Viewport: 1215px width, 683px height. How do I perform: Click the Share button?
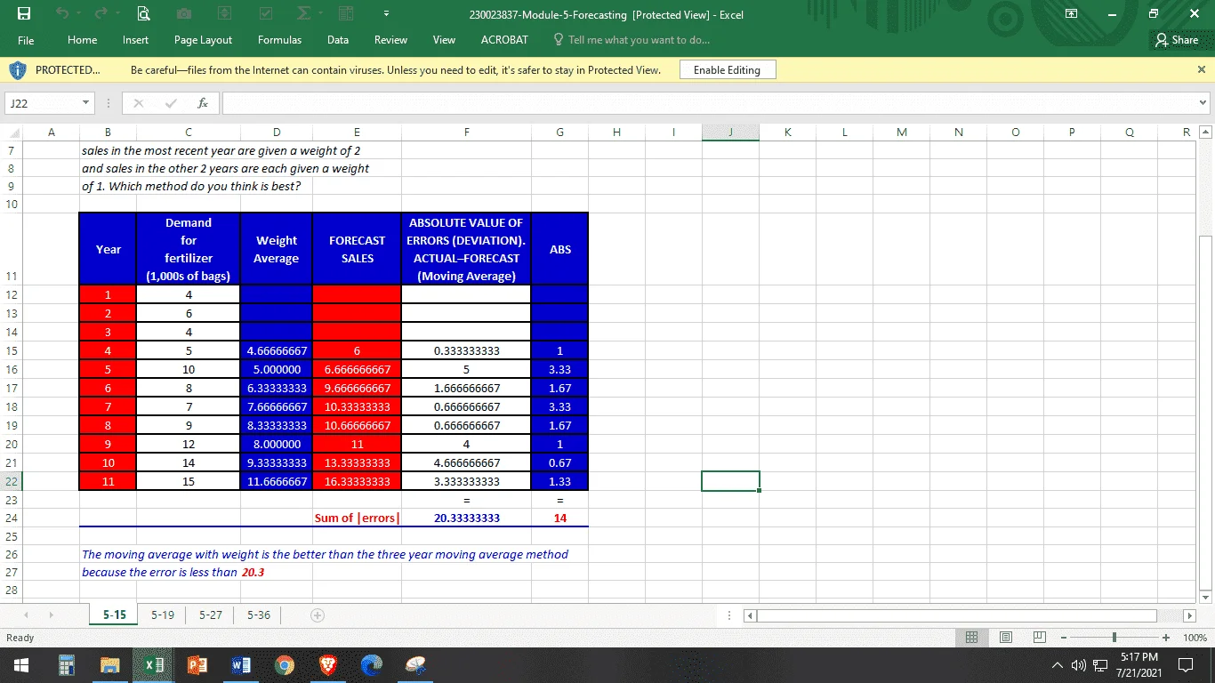1177,40
